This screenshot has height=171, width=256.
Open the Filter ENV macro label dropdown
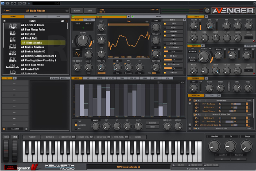(x=213, y=136)
